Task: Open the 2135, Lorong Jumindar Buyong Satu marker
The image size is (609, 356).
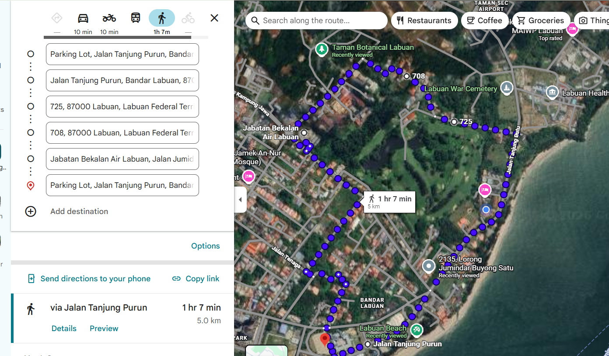Action: 429,265
